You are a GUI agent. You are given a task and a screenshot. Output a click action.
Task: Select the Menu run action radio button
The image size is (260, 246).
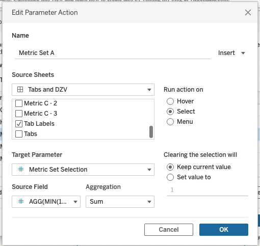click(x=170, y=122)
